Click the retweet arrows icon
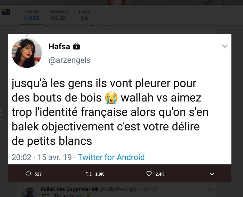 pos(89,174)
